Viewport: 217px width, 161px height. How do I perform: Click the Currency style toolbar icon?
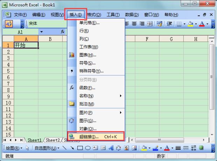pos(160,24)
